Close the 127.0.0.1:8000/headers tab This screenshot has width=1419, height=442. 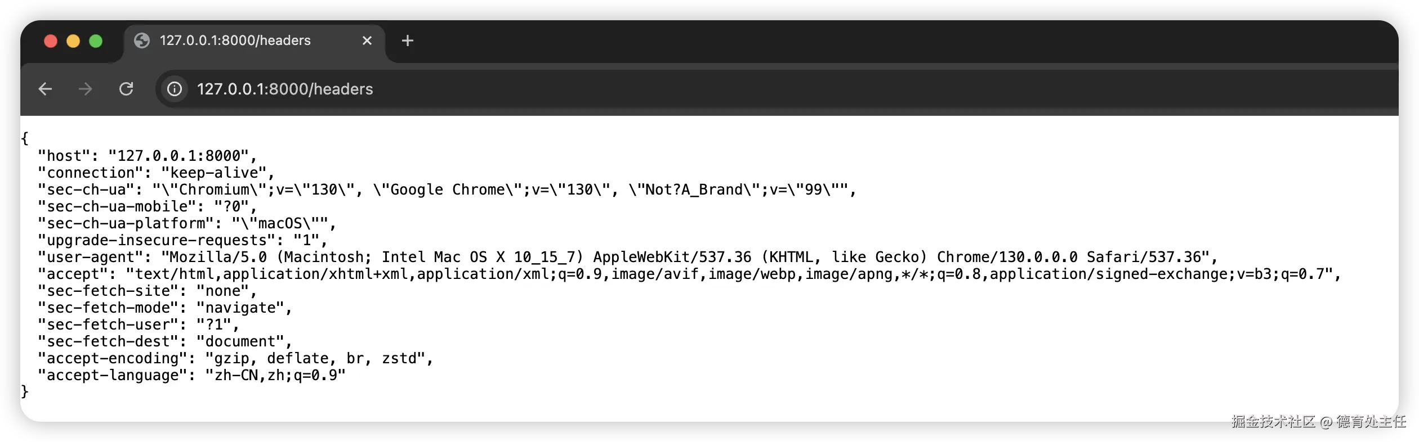[367, 40]
